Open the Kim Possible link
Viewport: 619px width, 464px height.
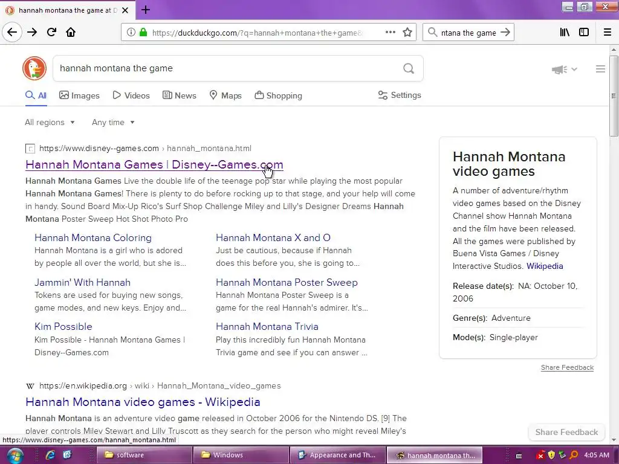(x=63, y=327)
